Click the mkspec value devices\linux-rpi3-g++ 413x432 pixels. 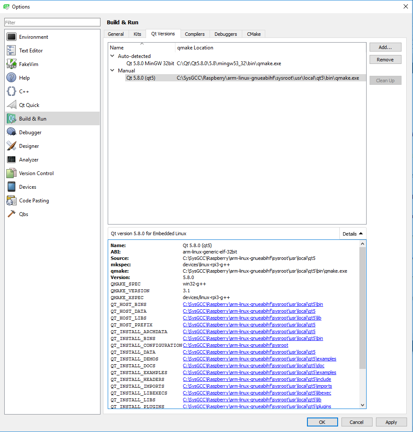coord(206,265)
